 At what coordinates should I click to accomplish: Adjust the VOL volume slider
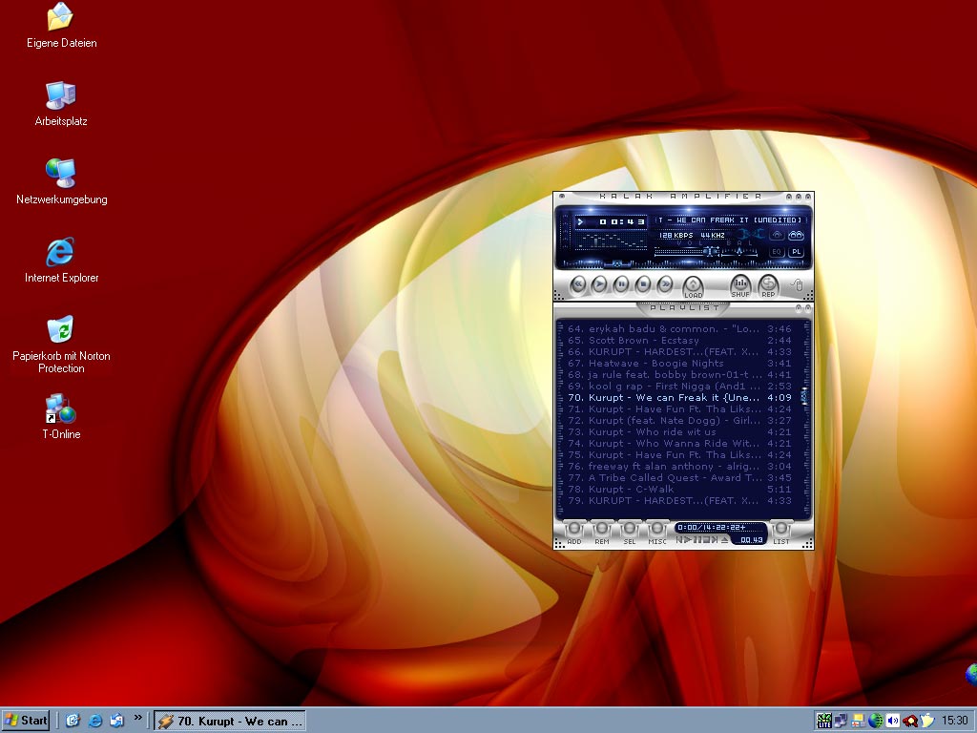click(x=687, y=252)
